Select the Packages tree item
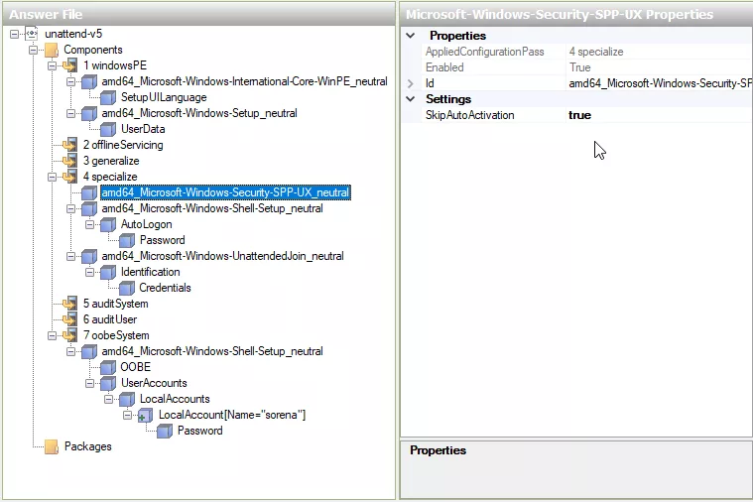Image resolution: width=753 pixels, height=502 pixels. click(x=88, y=446)
